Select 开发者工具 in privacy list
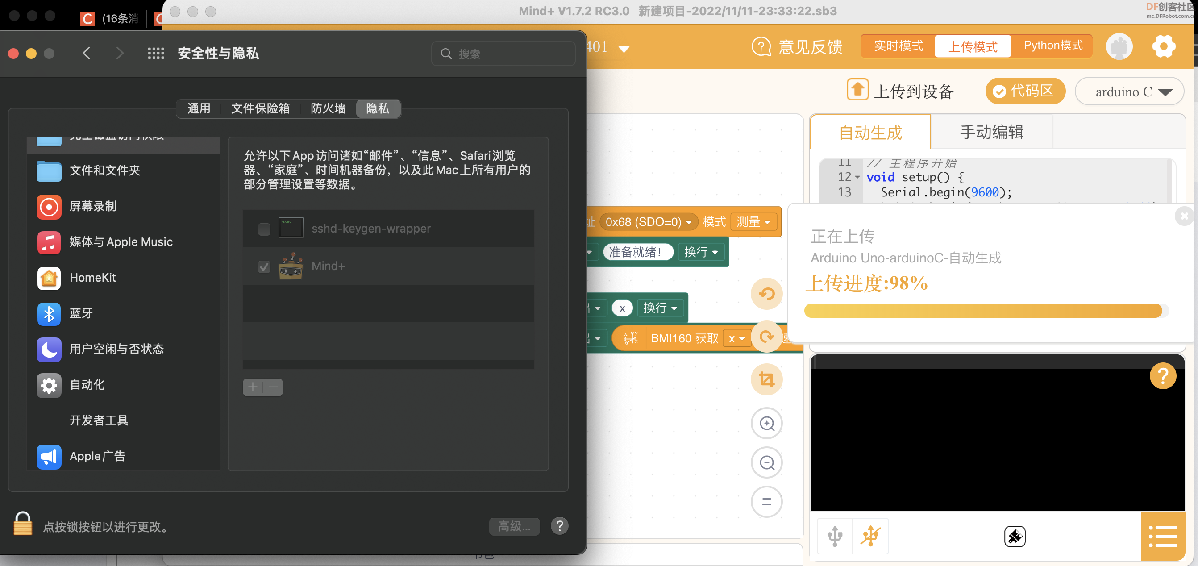Image resolution: width=1198 pixels, height=566 pixels. coord(123,421)
